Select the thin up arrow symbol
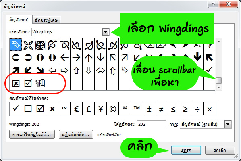The image size is (241, 161). pos(89,58)
